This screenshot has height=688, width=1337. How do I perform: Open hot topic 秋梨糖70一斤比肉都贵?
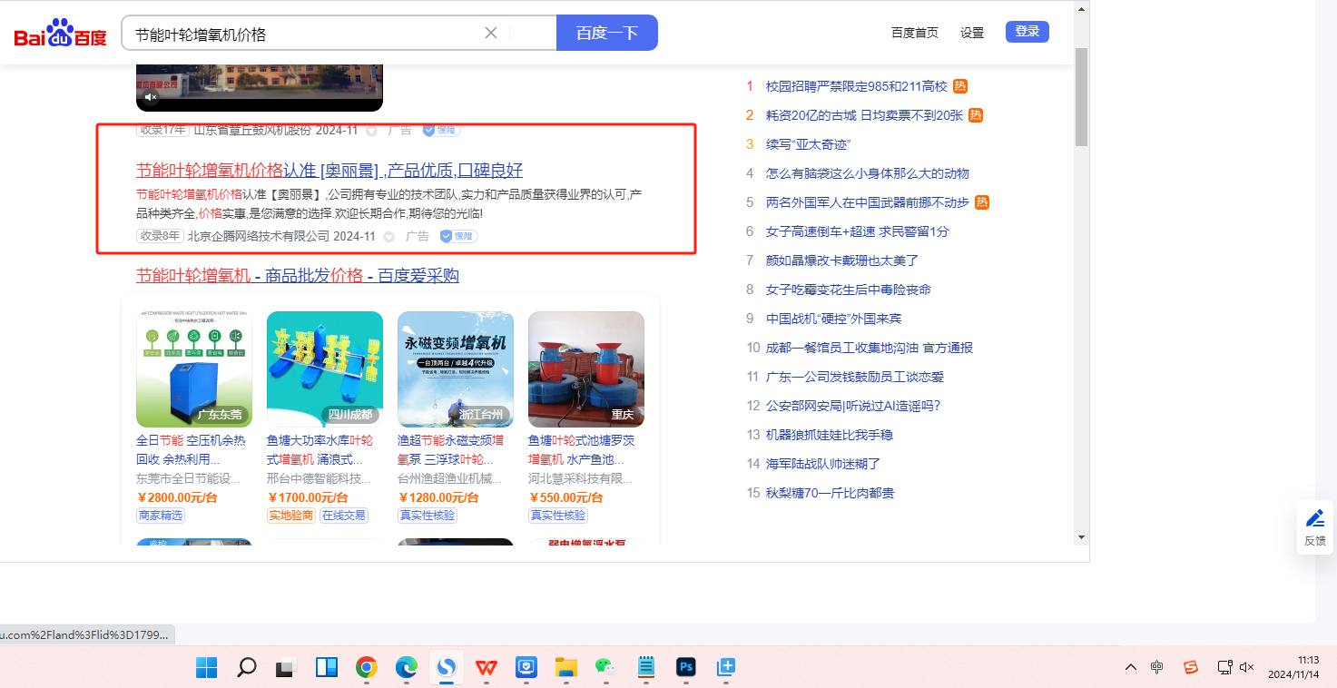(x=831, y=493)
